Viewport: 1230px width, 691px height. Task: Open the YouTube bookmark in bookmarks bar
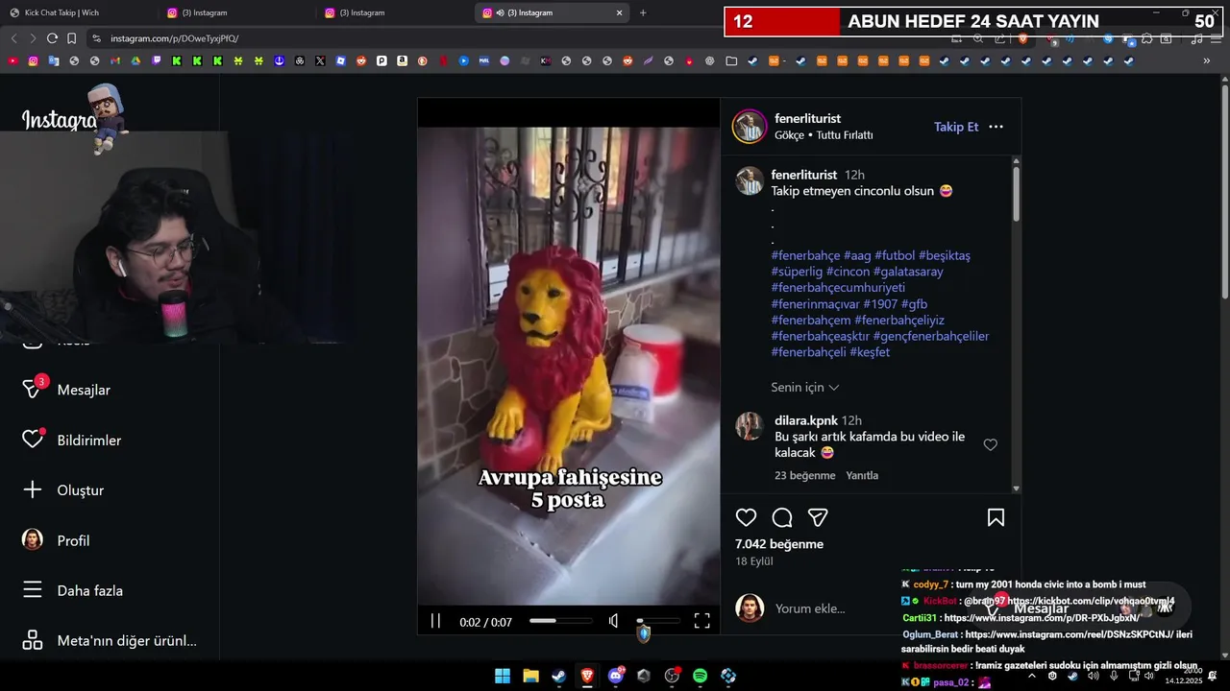click(x=12, y=60)
